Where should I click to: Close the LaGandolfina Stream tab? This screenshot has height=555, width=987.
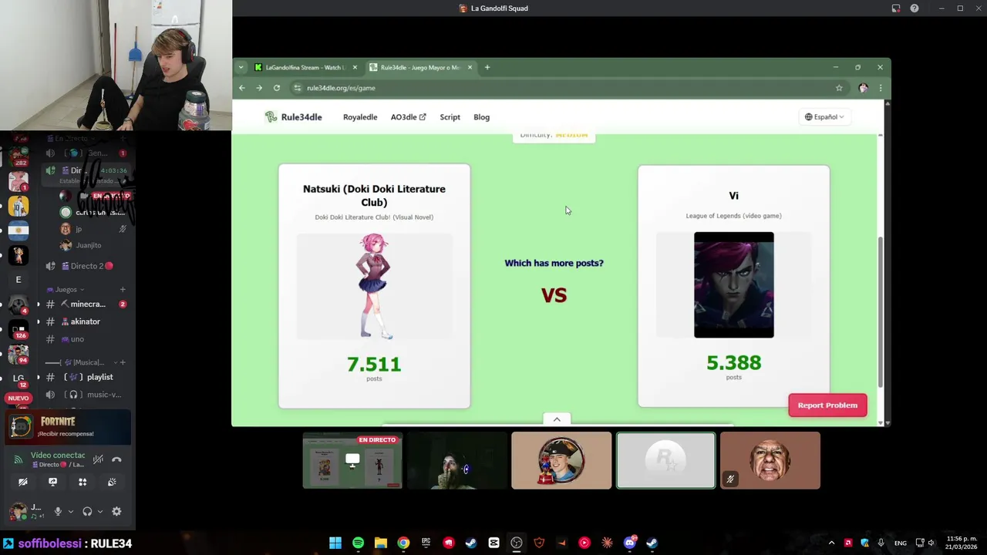355,67
